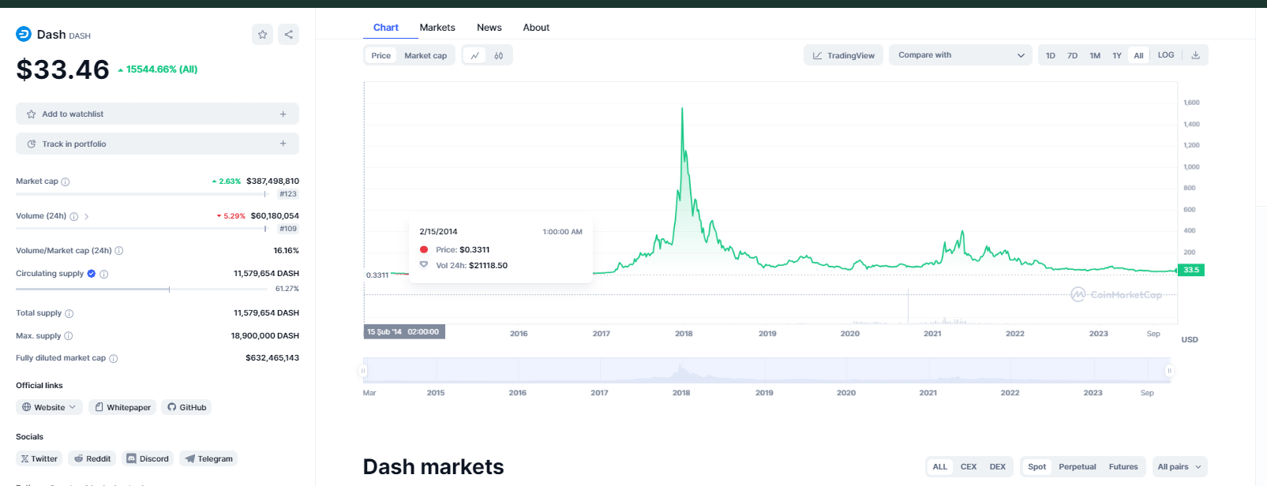
Task: Click the share icon beside Dash
Action: click(288, 35)
